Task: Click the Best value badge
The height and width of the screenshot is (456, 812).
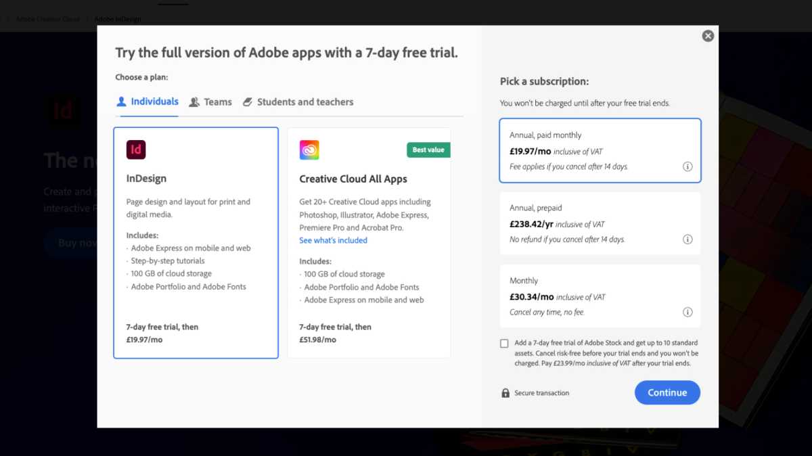Action: click(x=428, y=150)
